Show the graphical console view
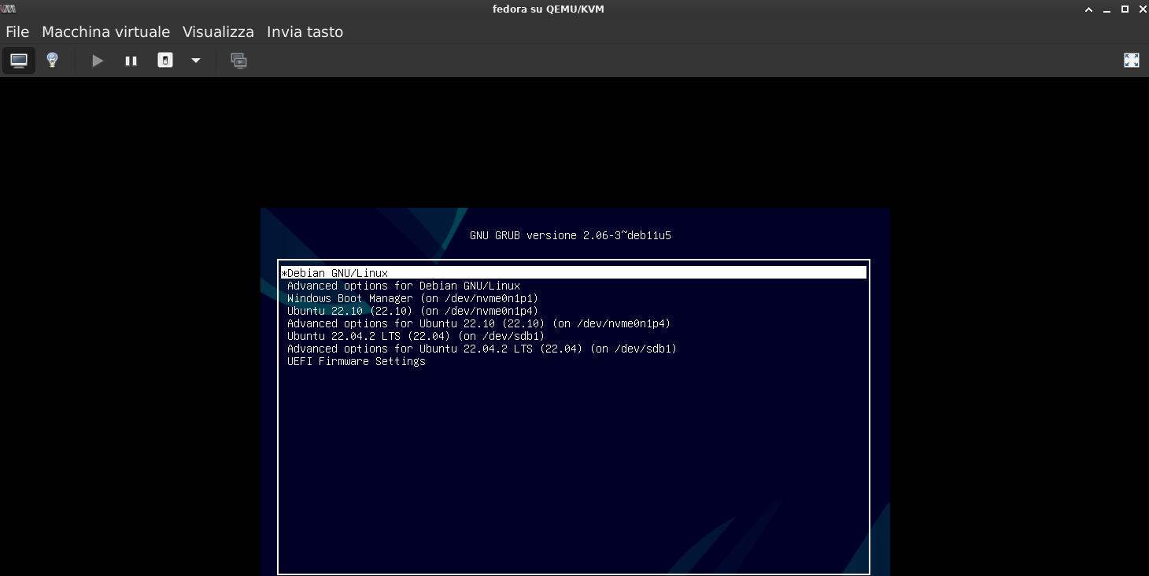 [x=19, y=61]
